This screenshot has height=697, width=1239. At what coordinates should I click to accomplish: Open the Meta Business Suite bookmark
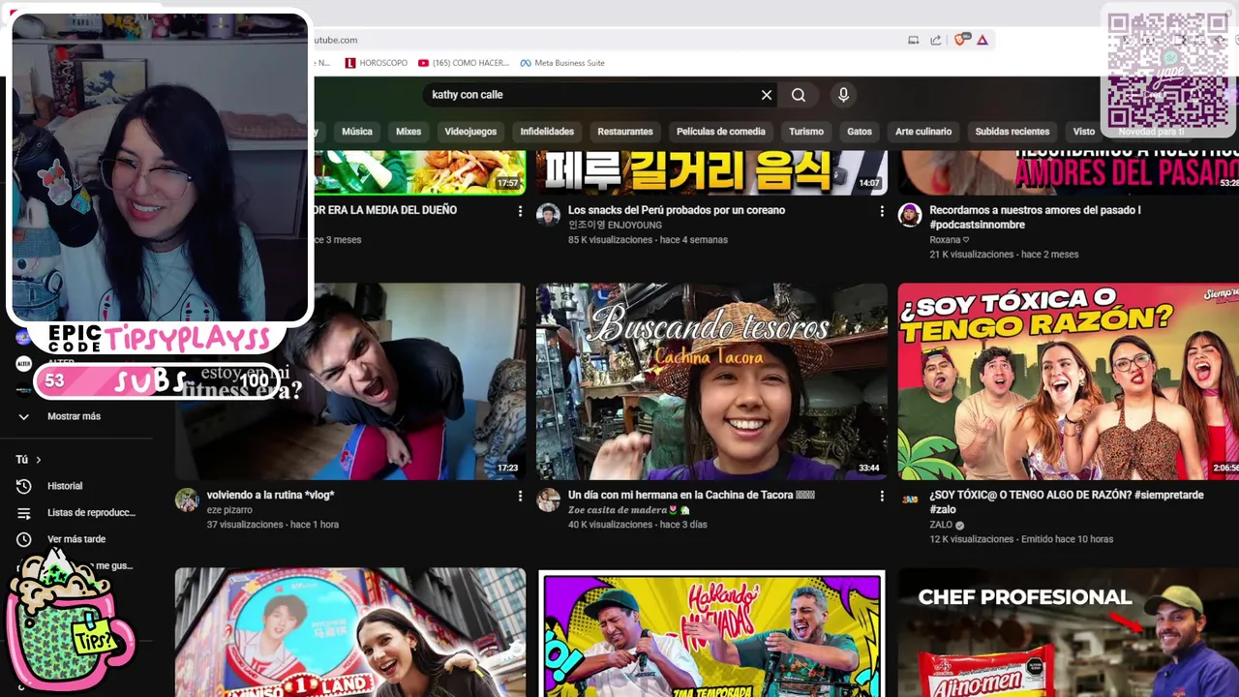[562, 63]
